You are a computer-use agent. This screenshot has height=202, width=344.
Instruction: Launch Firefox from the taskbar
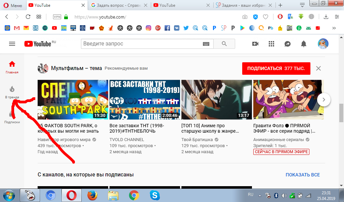tap(92, 195)
